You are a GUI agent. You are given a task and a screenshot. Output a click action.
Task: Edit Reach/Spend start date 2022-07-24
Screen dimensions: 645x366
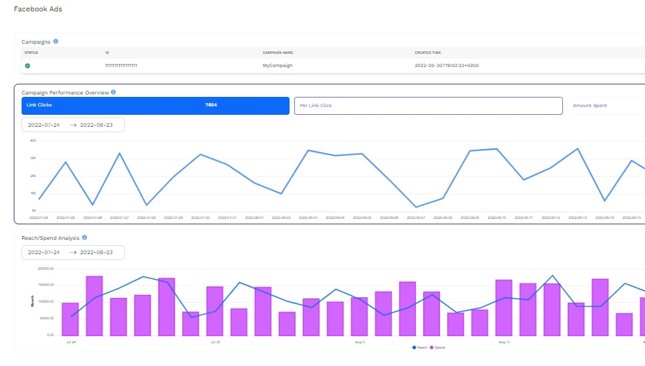pyautogui.click(x=44, y=252)
